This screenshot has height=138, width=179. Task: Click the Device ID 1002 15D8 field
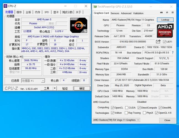coord(159,47)
